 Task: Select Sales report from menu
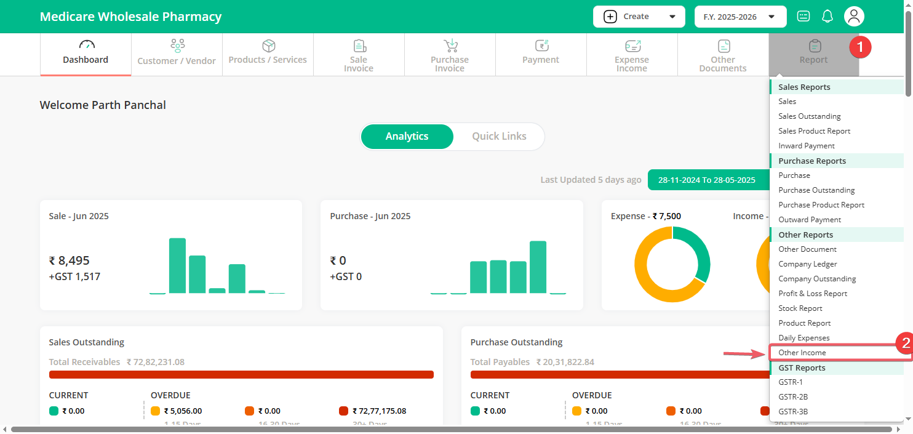pyautogui.click(x=787, y=102)
